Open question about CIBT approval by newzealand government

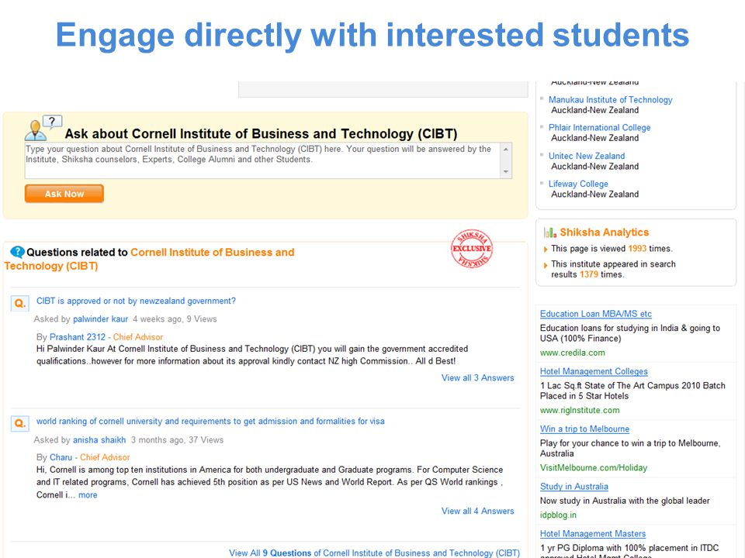tap(136, 301)
